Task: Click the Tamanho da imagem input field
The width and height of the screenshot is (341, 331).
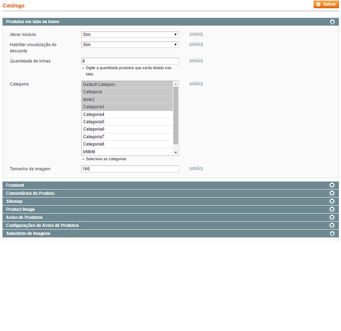Action: pos(130,169)
